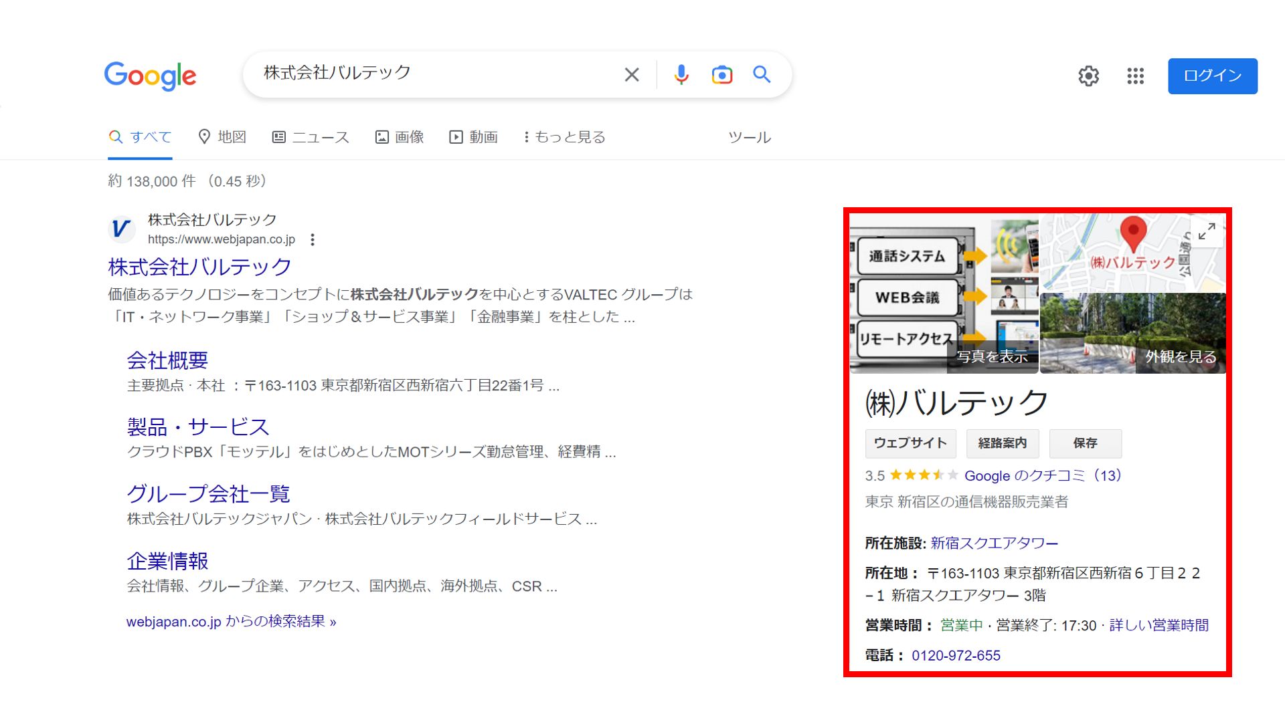Image resolution: width=1285 pixels, height=722 pixels.
Task: Open the ツール options
Action: pos(750,137)
